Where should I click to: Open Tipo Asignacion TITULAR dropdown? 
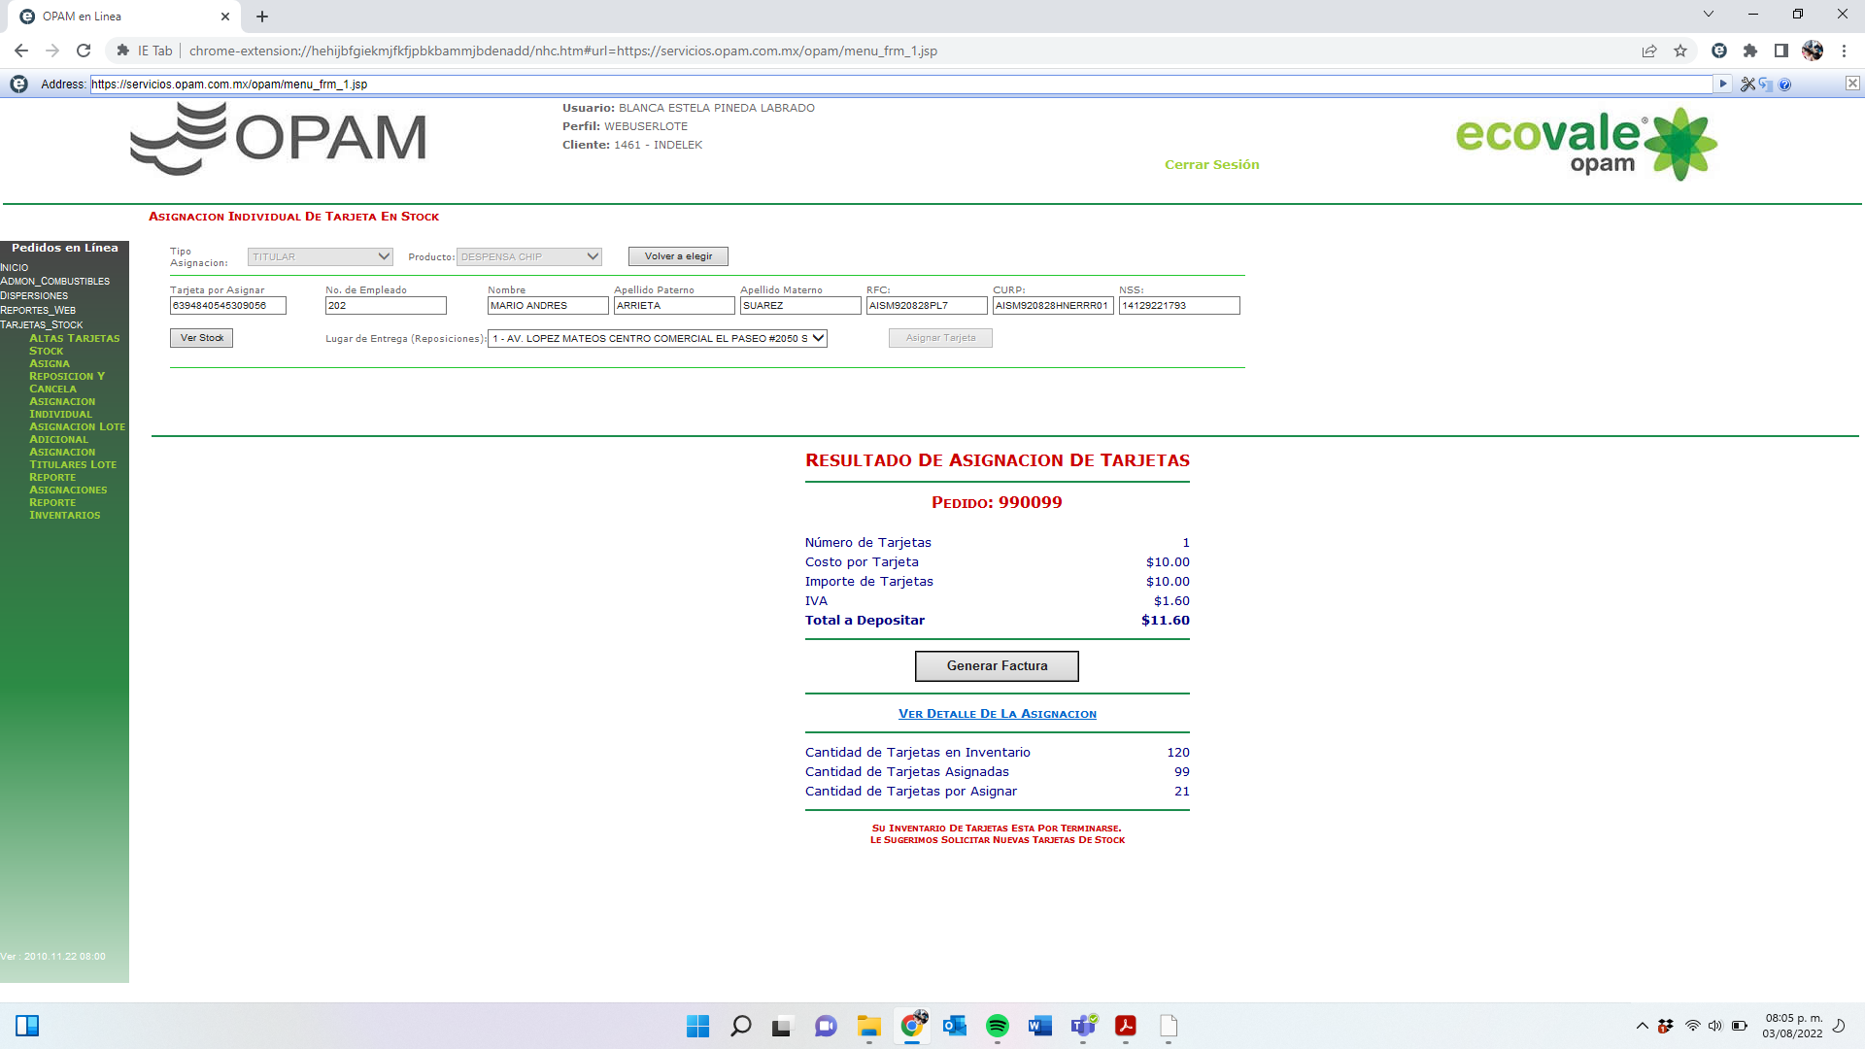[320, 256]
